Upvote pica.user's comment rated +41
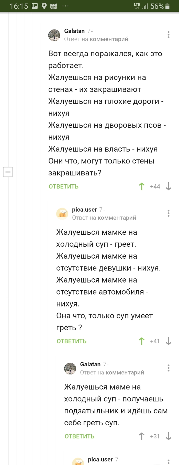The width and height of the screenshot is (179, 465). click(141, 341)
